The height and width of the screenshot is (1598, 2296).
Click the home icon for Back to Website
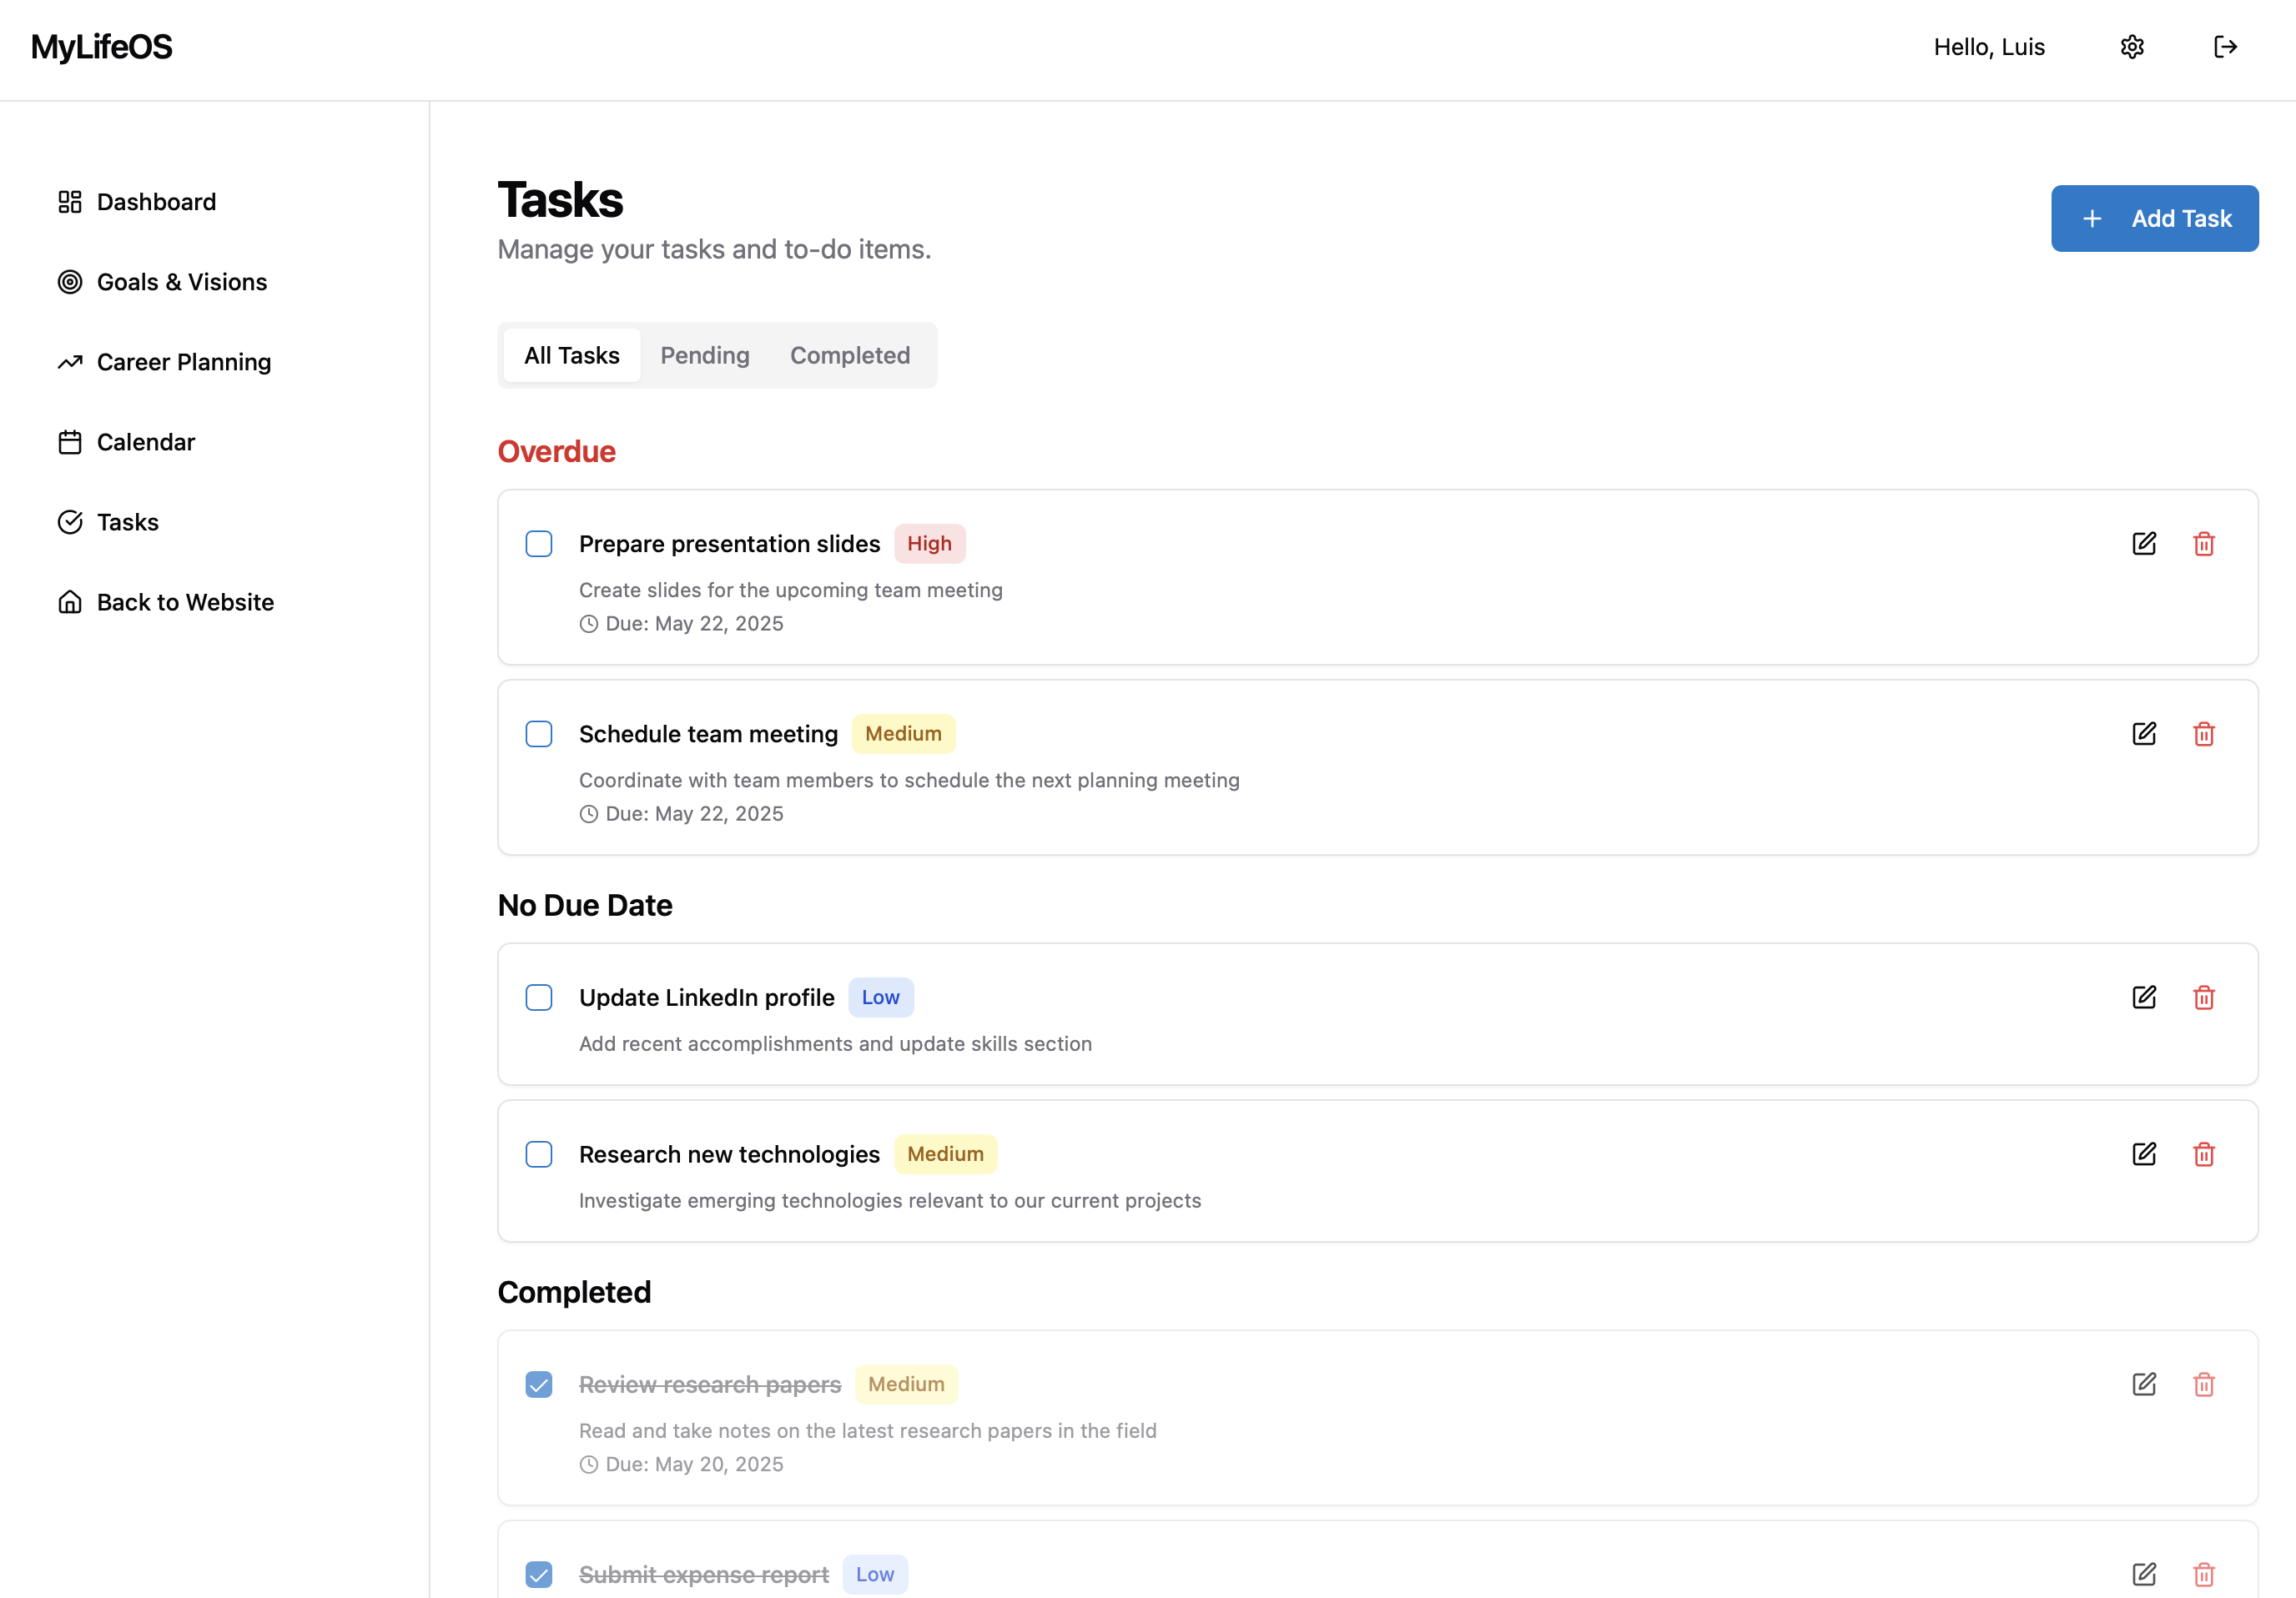70,601
